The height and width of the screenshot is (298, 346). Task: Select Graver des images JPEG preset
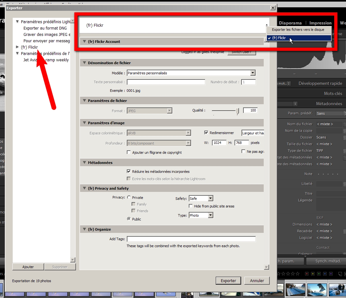click(47, 34)
